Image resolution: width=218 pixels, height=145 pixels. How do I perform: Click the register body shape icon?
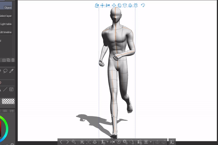[x=140, y=142]
